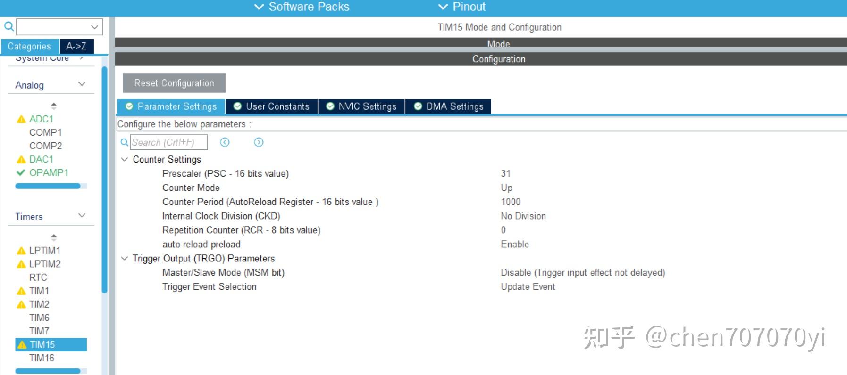Open the peripheral search combo box

pyautogui.click(x=59, y=27)
